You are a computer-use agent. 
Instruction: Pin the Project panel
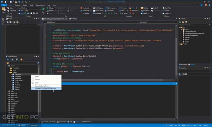click(x=36, y=19)
